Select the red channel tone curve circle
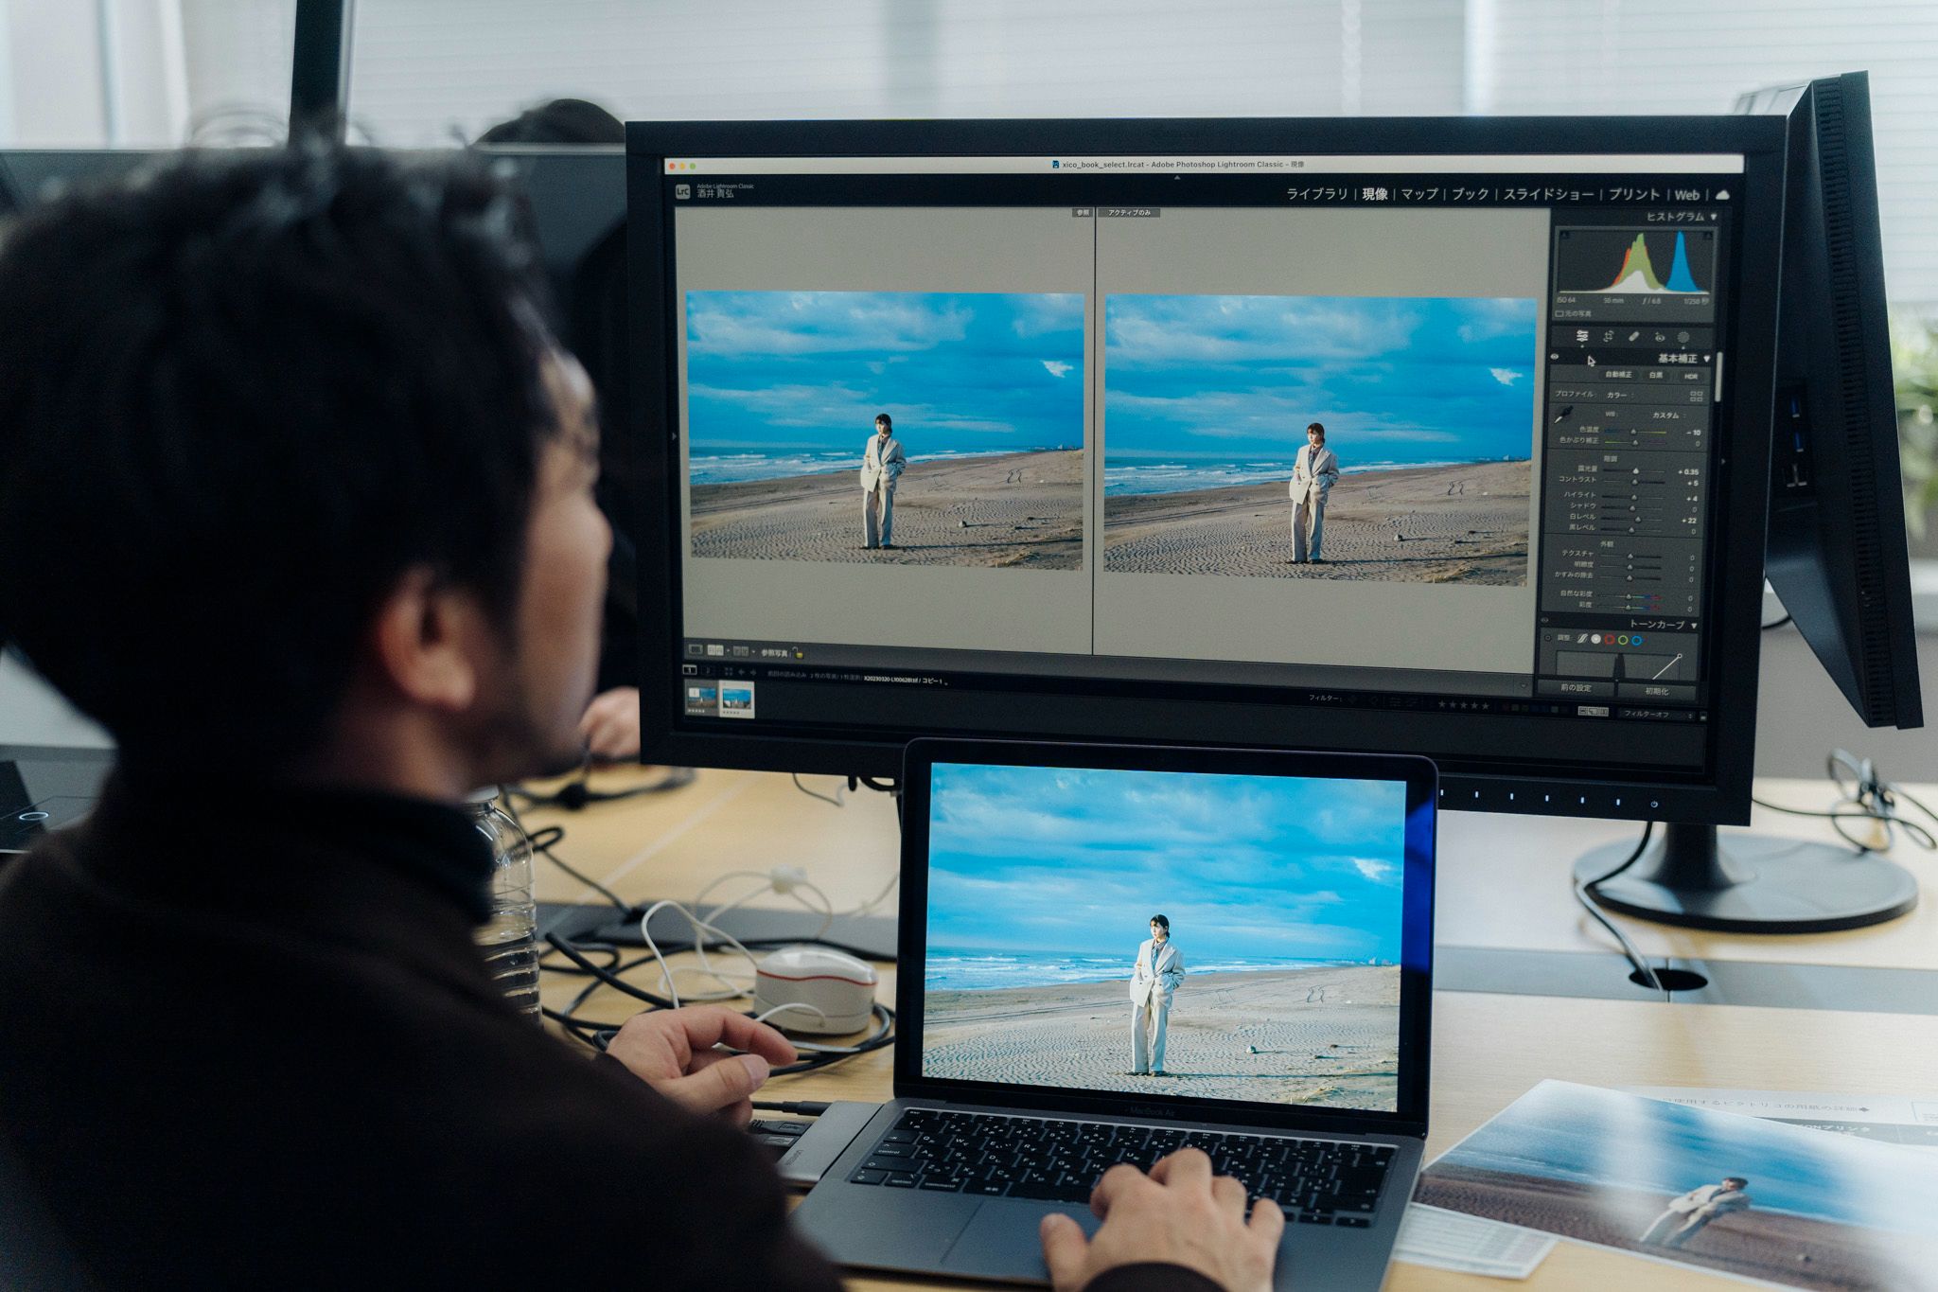The image size is (1938, 1292). coord(1610,640)
